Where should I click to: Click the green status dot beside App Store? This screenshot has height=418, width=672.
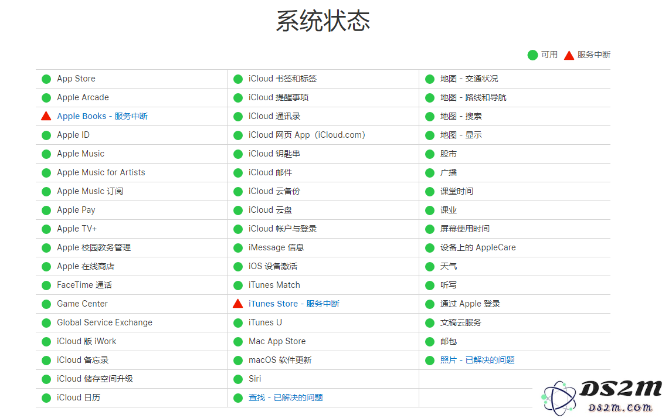pyautogui.click(x=46, y=79)
